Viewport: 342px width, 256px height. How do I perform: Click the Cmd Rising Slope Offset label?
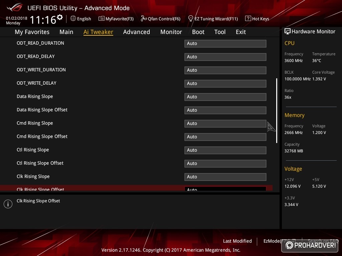pyautogui.click(x=42, y=136)
